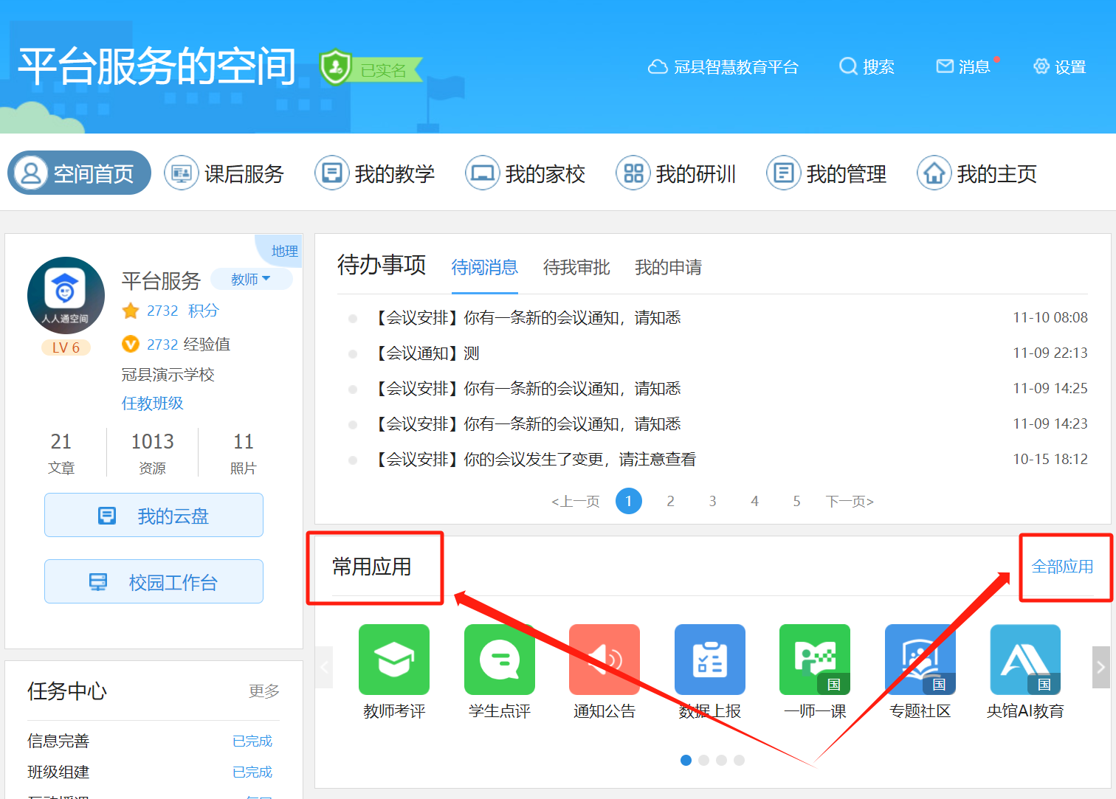Click the 任教班级 link
Image resolution: width=1116 pixels, height=799 pixels.
tap(152, 403)
